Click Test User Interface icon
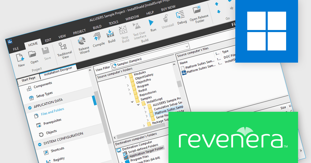This screenshot has height=163, width=311. pos(137,26)
